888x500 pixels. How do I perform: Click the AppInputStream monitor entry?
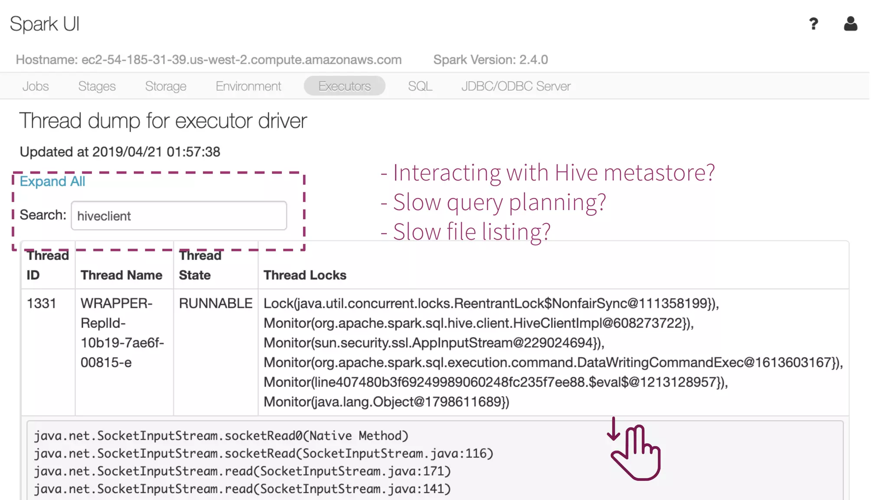point(434,343)
